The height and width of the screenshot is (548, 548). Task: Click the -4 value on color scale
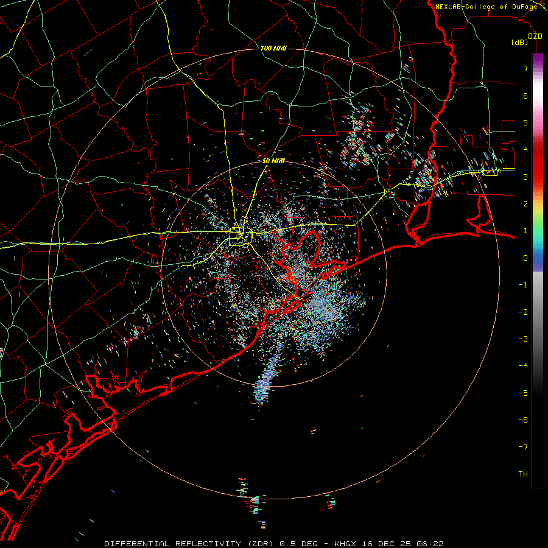(523, 366)
